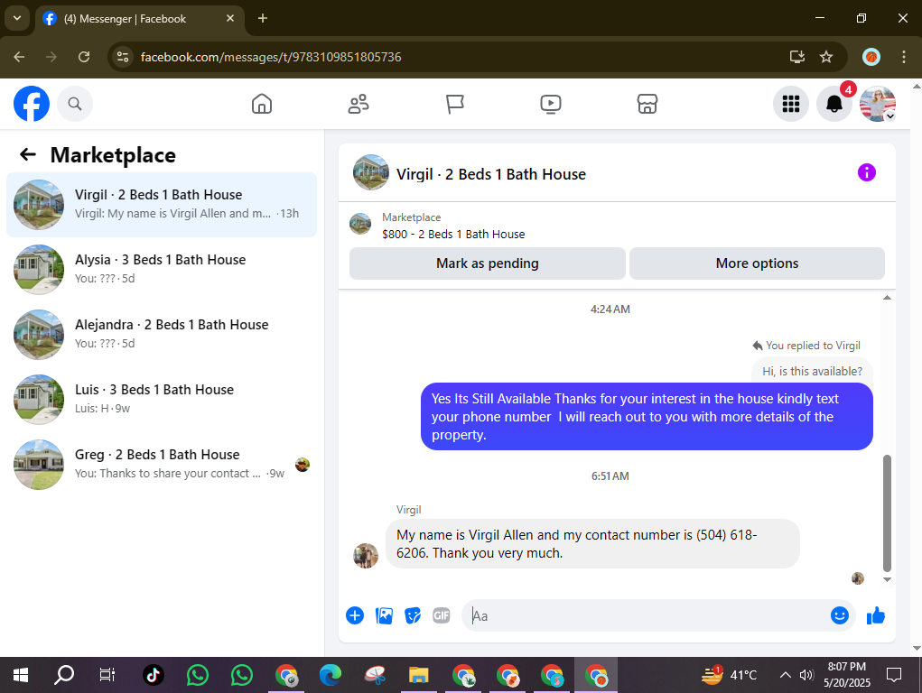Click the browser back button
The image size is (922, 693).
19,57
